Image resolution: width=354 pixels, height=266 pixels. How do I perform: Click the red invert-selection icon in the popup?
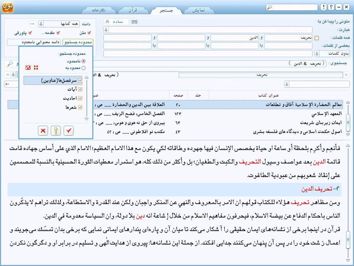point(28,67)
